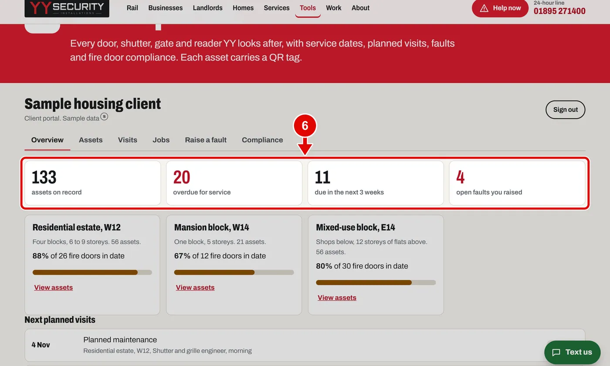
Task: Open the Businesses menu item
Action: (166, 8)
